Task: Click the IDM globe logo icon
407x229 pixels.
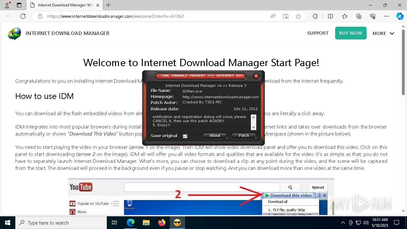Action: 14,33
